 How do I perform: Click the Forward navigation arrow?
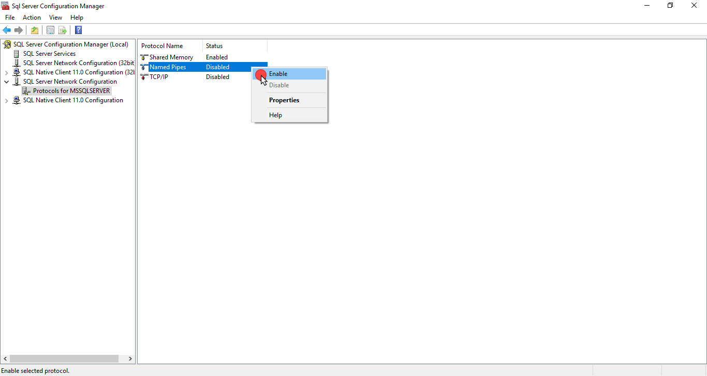point(19,30)
